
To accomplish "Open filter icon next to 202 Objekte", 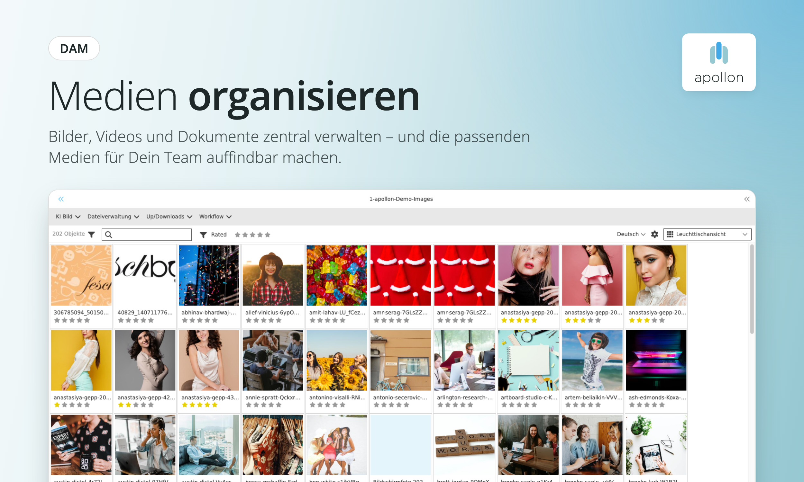I will tap(92, 234).
